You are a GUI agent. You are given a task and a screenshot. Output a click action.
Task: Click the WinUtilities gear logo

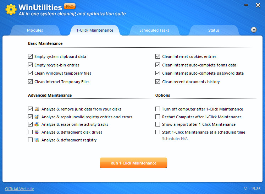(x=11, y=10)
